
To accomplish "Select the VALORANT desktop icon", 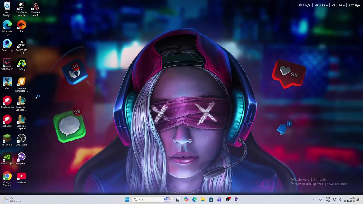I will (7, 64).
